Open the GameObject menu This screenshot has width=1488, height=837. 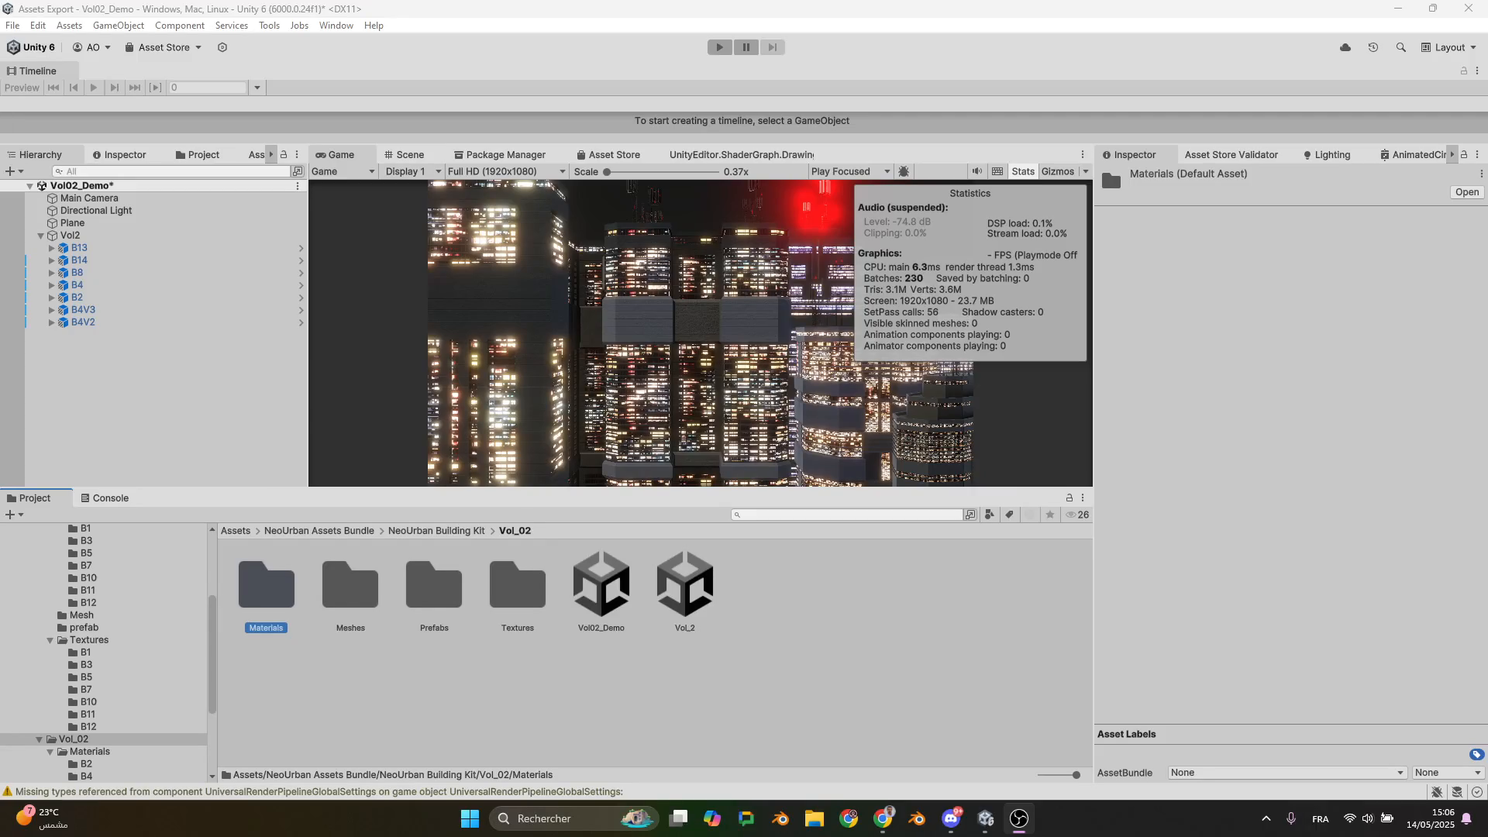pyautogui.click(x=119, y=26)
